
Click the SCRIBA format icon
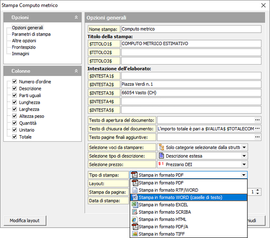[x=134, y=212]
